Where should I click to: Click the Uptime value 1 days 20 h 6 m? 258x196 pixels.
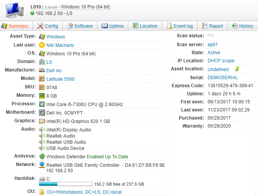224,93
